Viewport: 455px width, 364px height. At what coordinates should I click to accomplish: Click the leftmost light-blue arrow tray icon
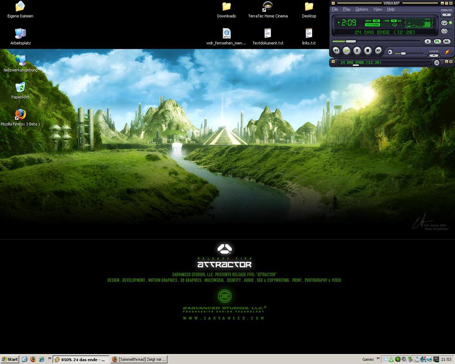pyautogui.click(x=385, y=360)
